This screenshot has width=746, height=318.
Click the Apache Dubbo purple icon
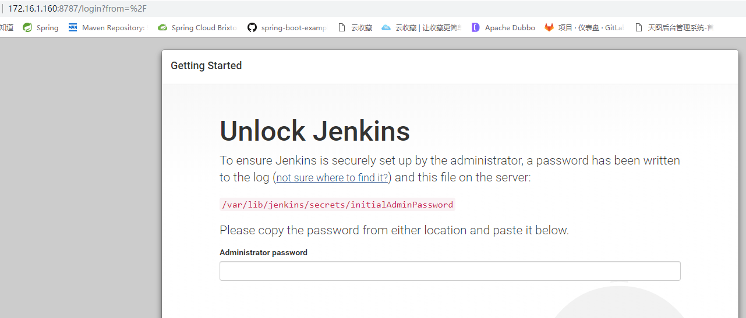pos(476,27)
